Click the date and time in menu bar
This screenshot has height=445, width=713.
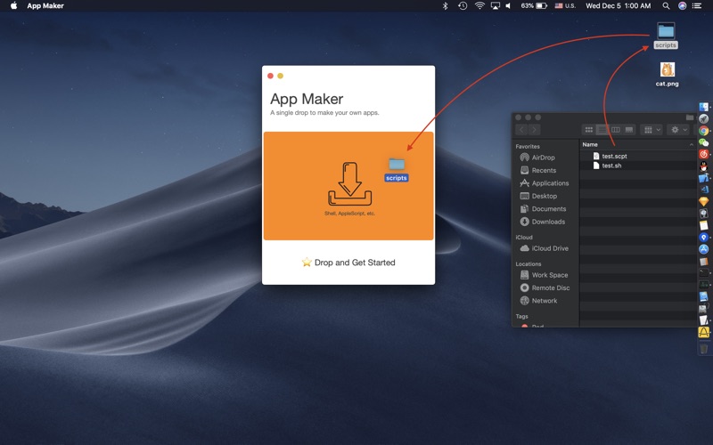pyautogui.click(x=618, y=6)
